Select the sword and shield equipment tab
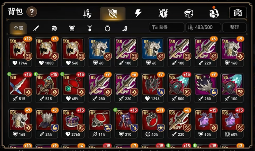Image resolution: width=255 pixels, height=151 pixels. (113, 13)
